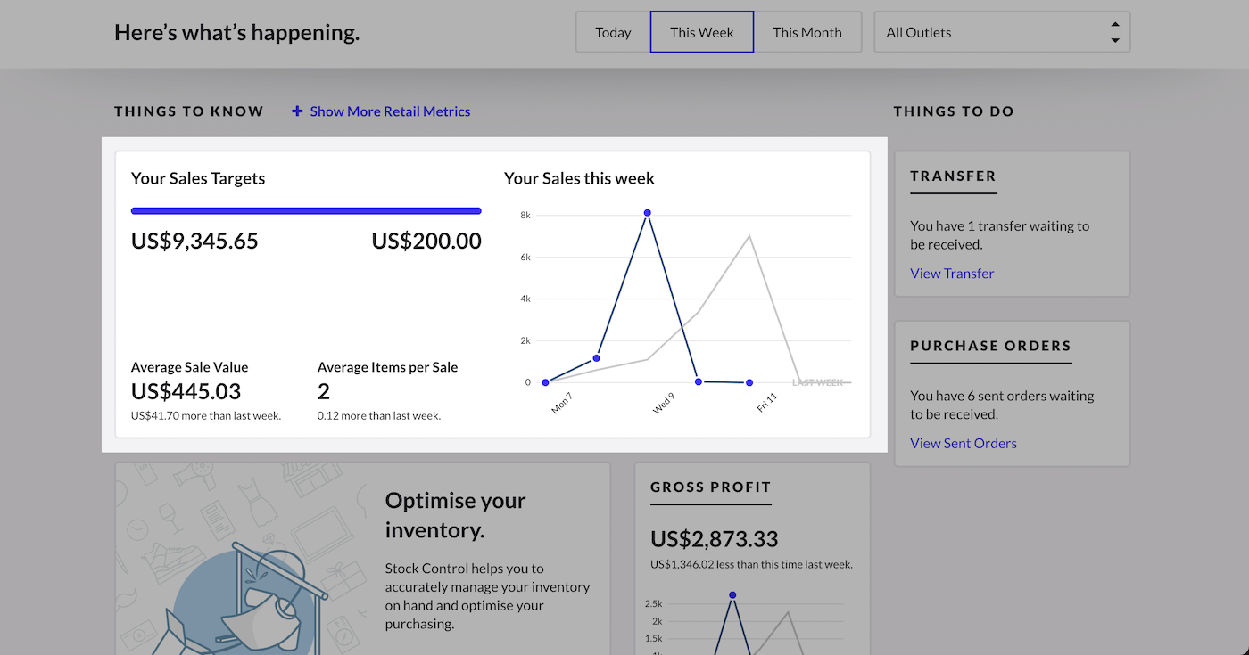Open the All Outlets dropdown
Screen dimensions: 1249x655
click(x=990, y=32)
